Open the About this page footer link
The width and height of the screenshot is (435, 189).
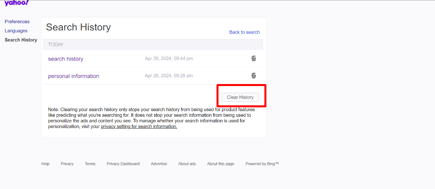pos(220,164)
